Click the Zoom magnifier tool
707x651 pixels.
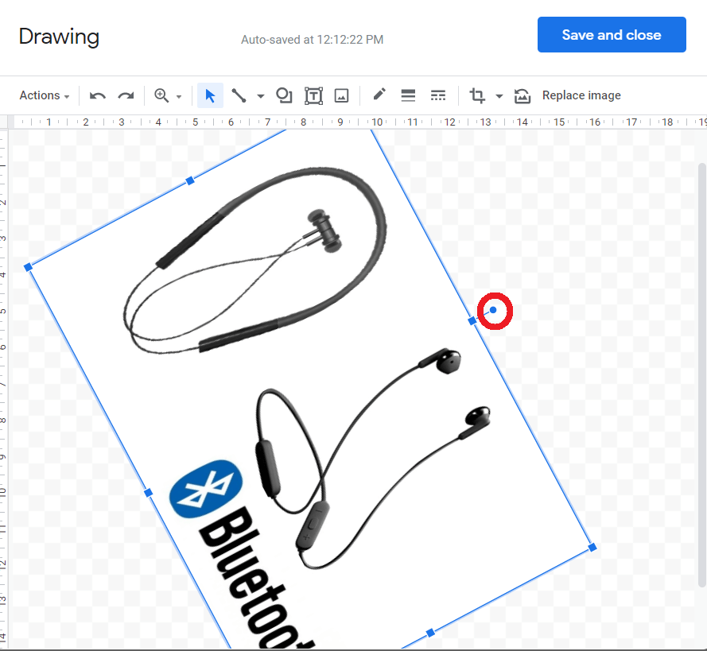(x=161, y=95)
